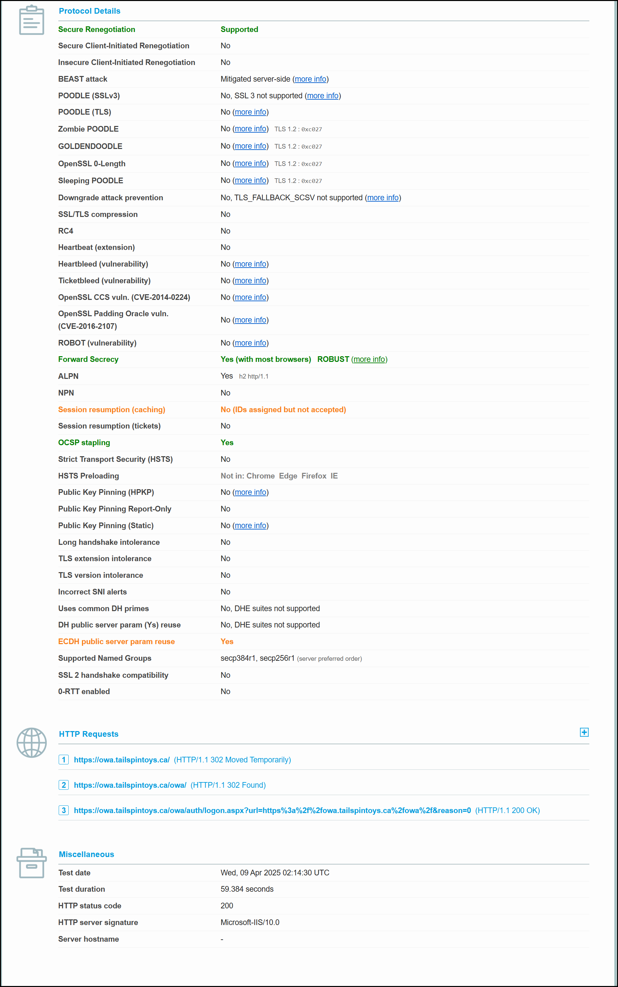Click the ROBOT vulnerability more info link
Viewport: 618px width, 987px height.
tap(250, 343)
